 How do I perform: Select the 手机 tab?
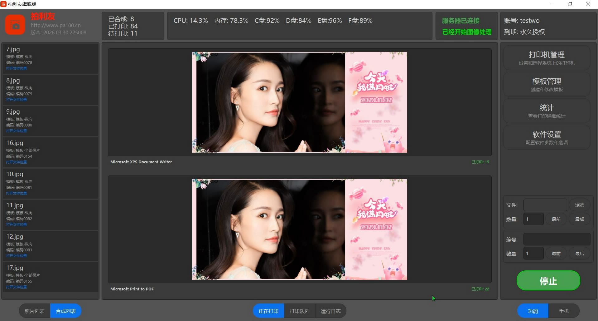tap(564, 311)
